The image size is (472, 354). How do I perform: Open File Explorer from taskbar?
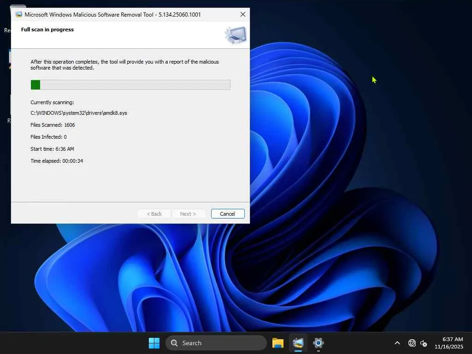click(x=278, y=343)
